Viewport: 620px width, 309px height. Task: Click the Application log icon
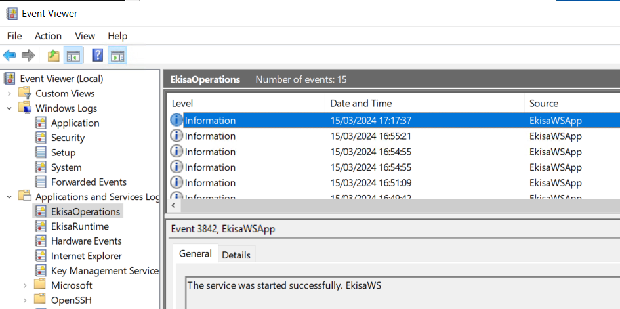pos(41,123)
